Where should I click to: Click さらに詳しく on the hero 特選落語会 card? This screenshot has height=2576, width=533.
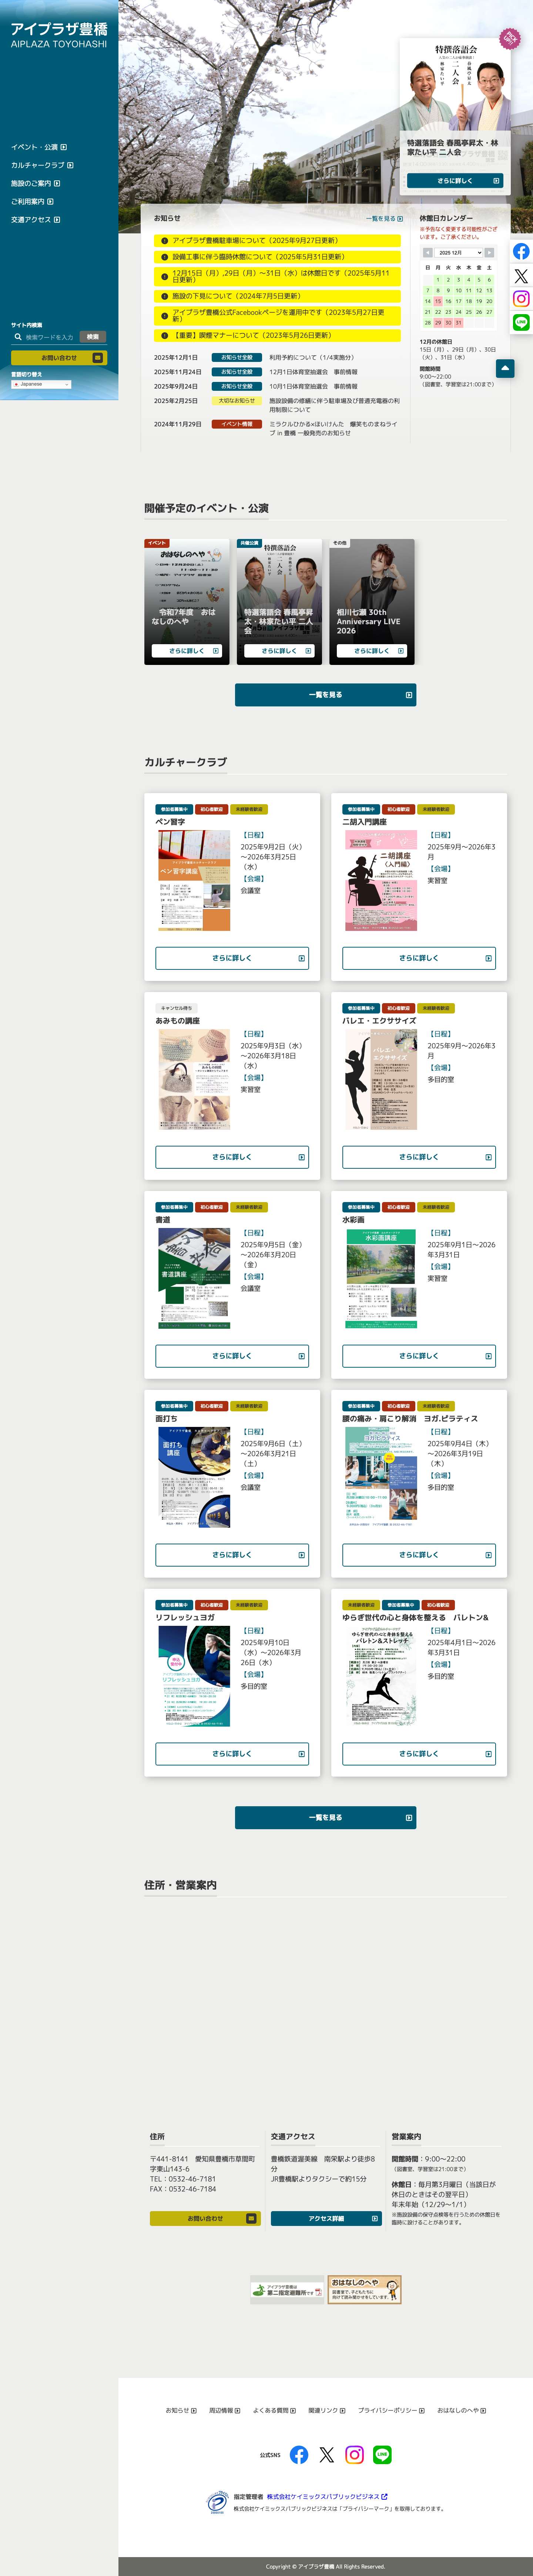tap(455, 181)
